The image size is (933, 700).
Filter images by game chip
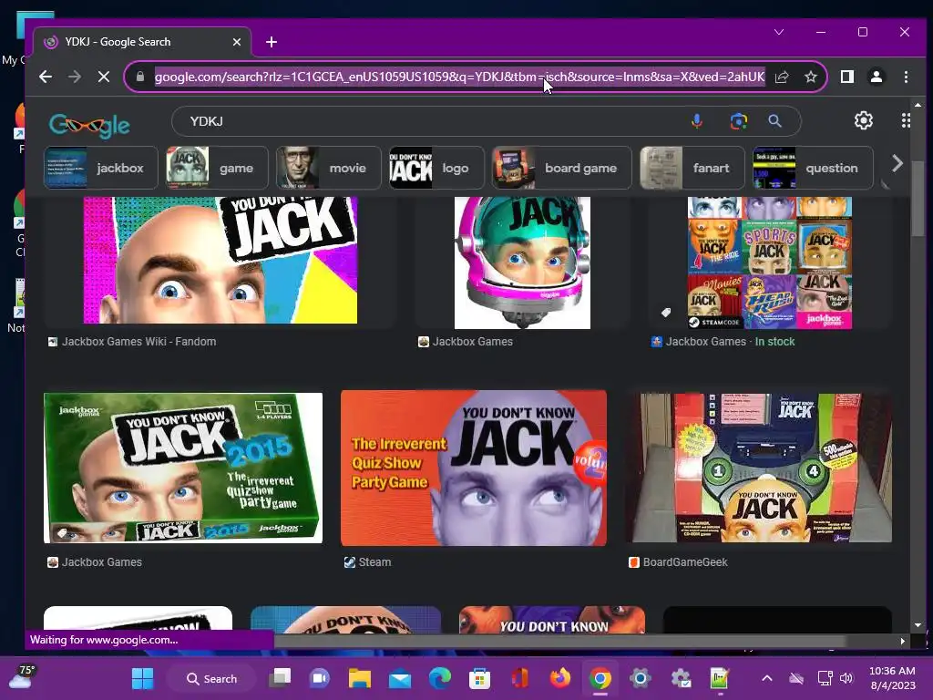click(217, 168)
